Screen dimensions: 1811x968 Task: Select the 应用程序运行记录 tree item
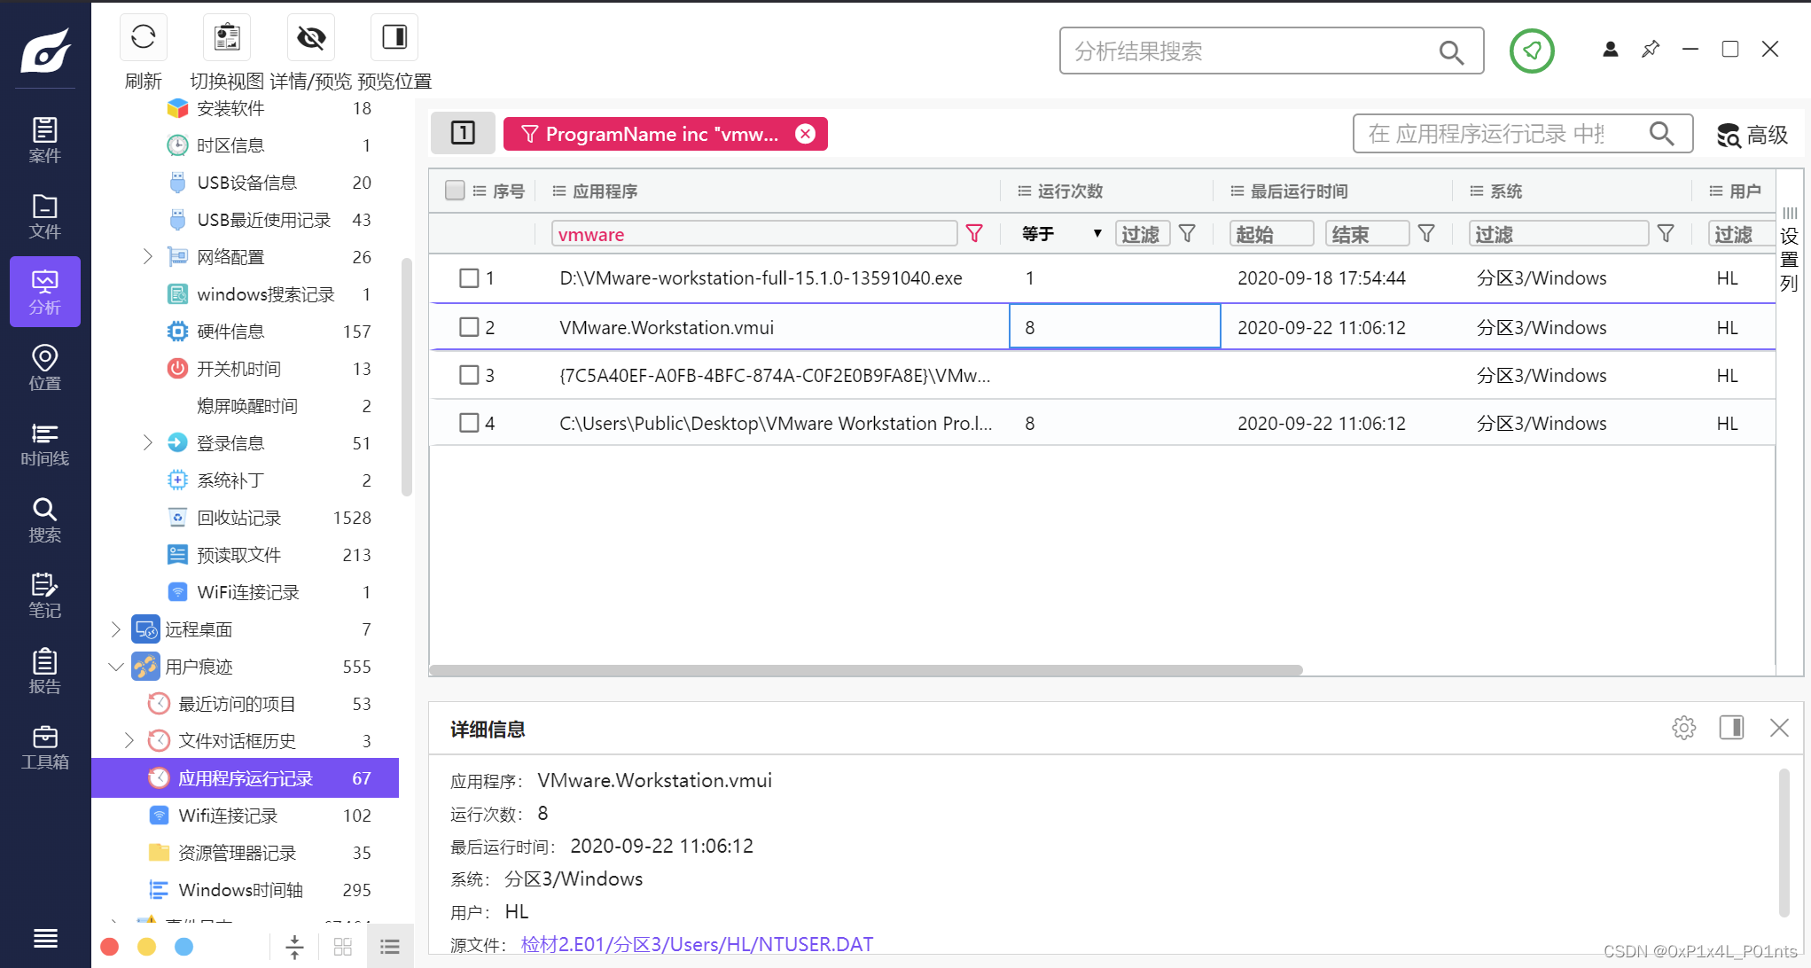246,777
